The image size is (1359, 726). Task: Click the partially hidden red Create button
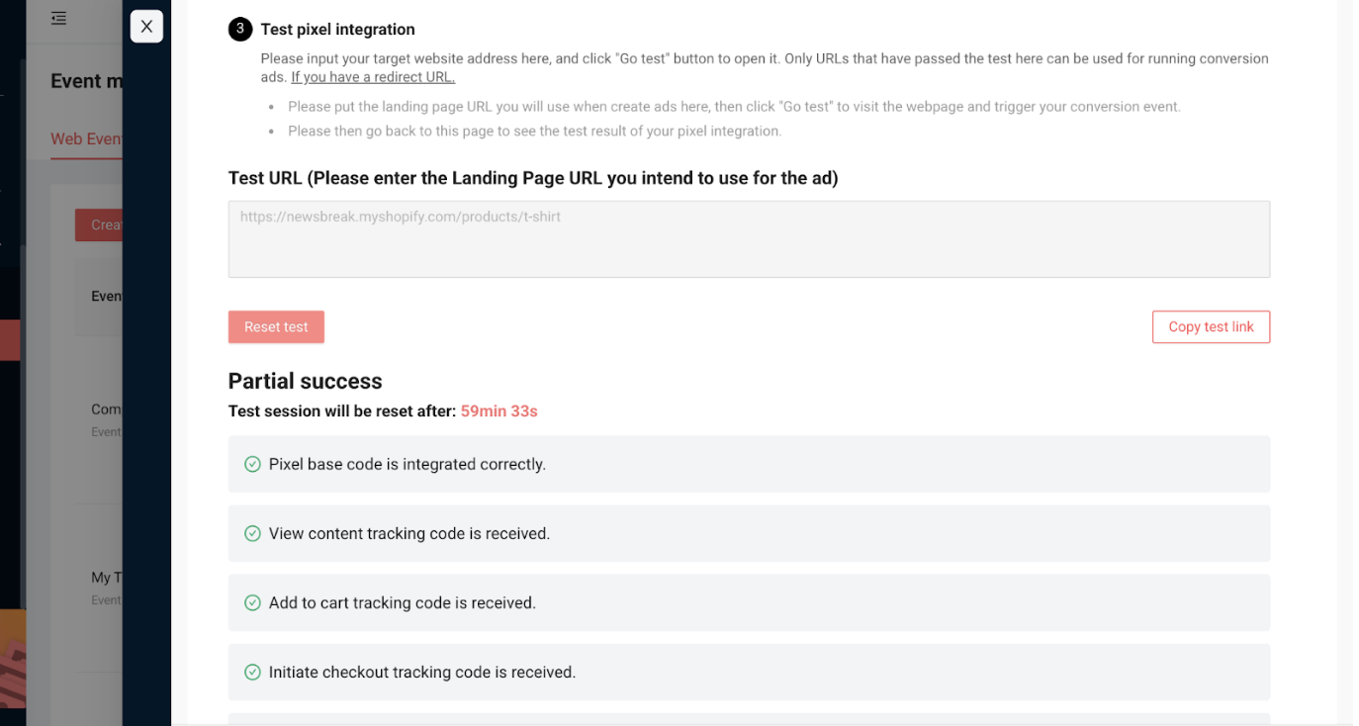point(99,225)
